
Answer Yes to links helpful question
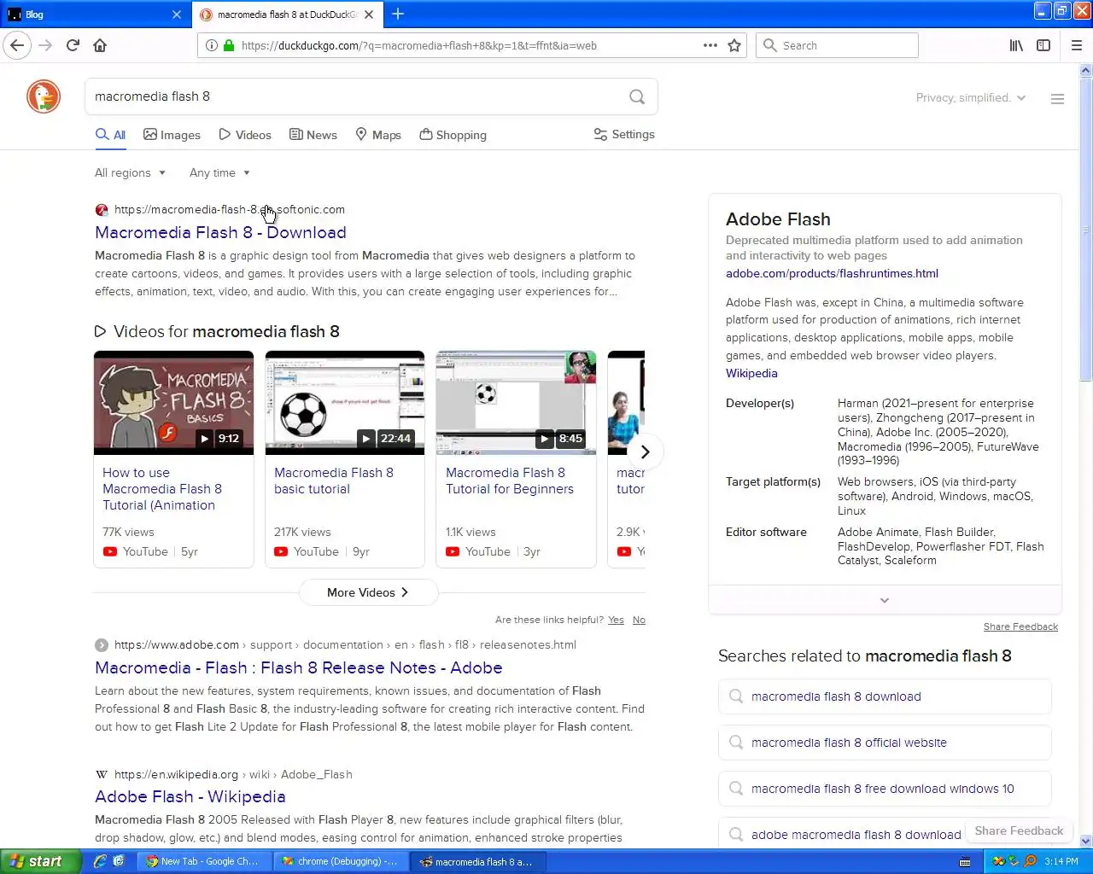(616, 621)
